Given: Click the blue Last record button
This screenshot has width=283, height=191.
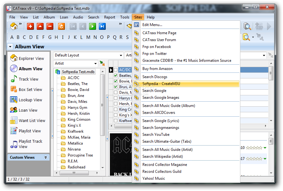Looking at the screenshot, I should pos(102,26).
